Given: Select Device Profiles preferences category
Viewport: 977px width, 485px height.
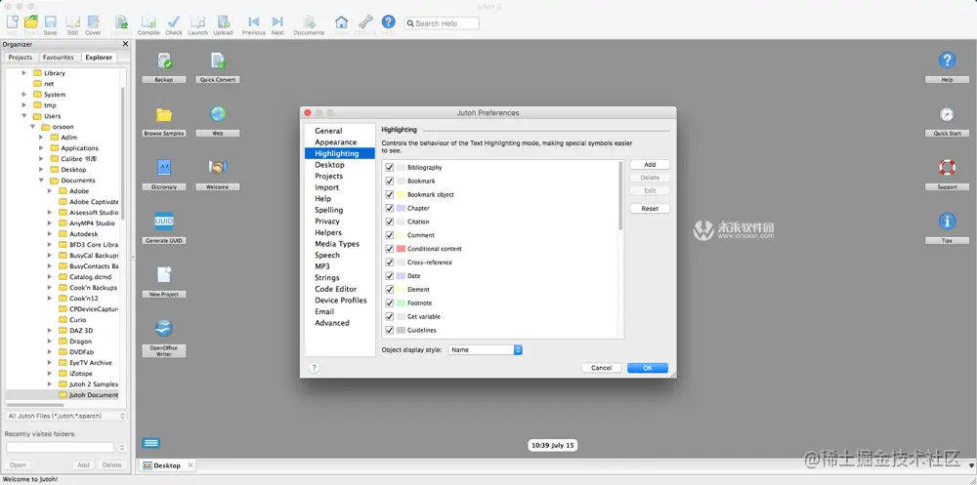Looking at the screenshot, I should click(x=341, y=301).
